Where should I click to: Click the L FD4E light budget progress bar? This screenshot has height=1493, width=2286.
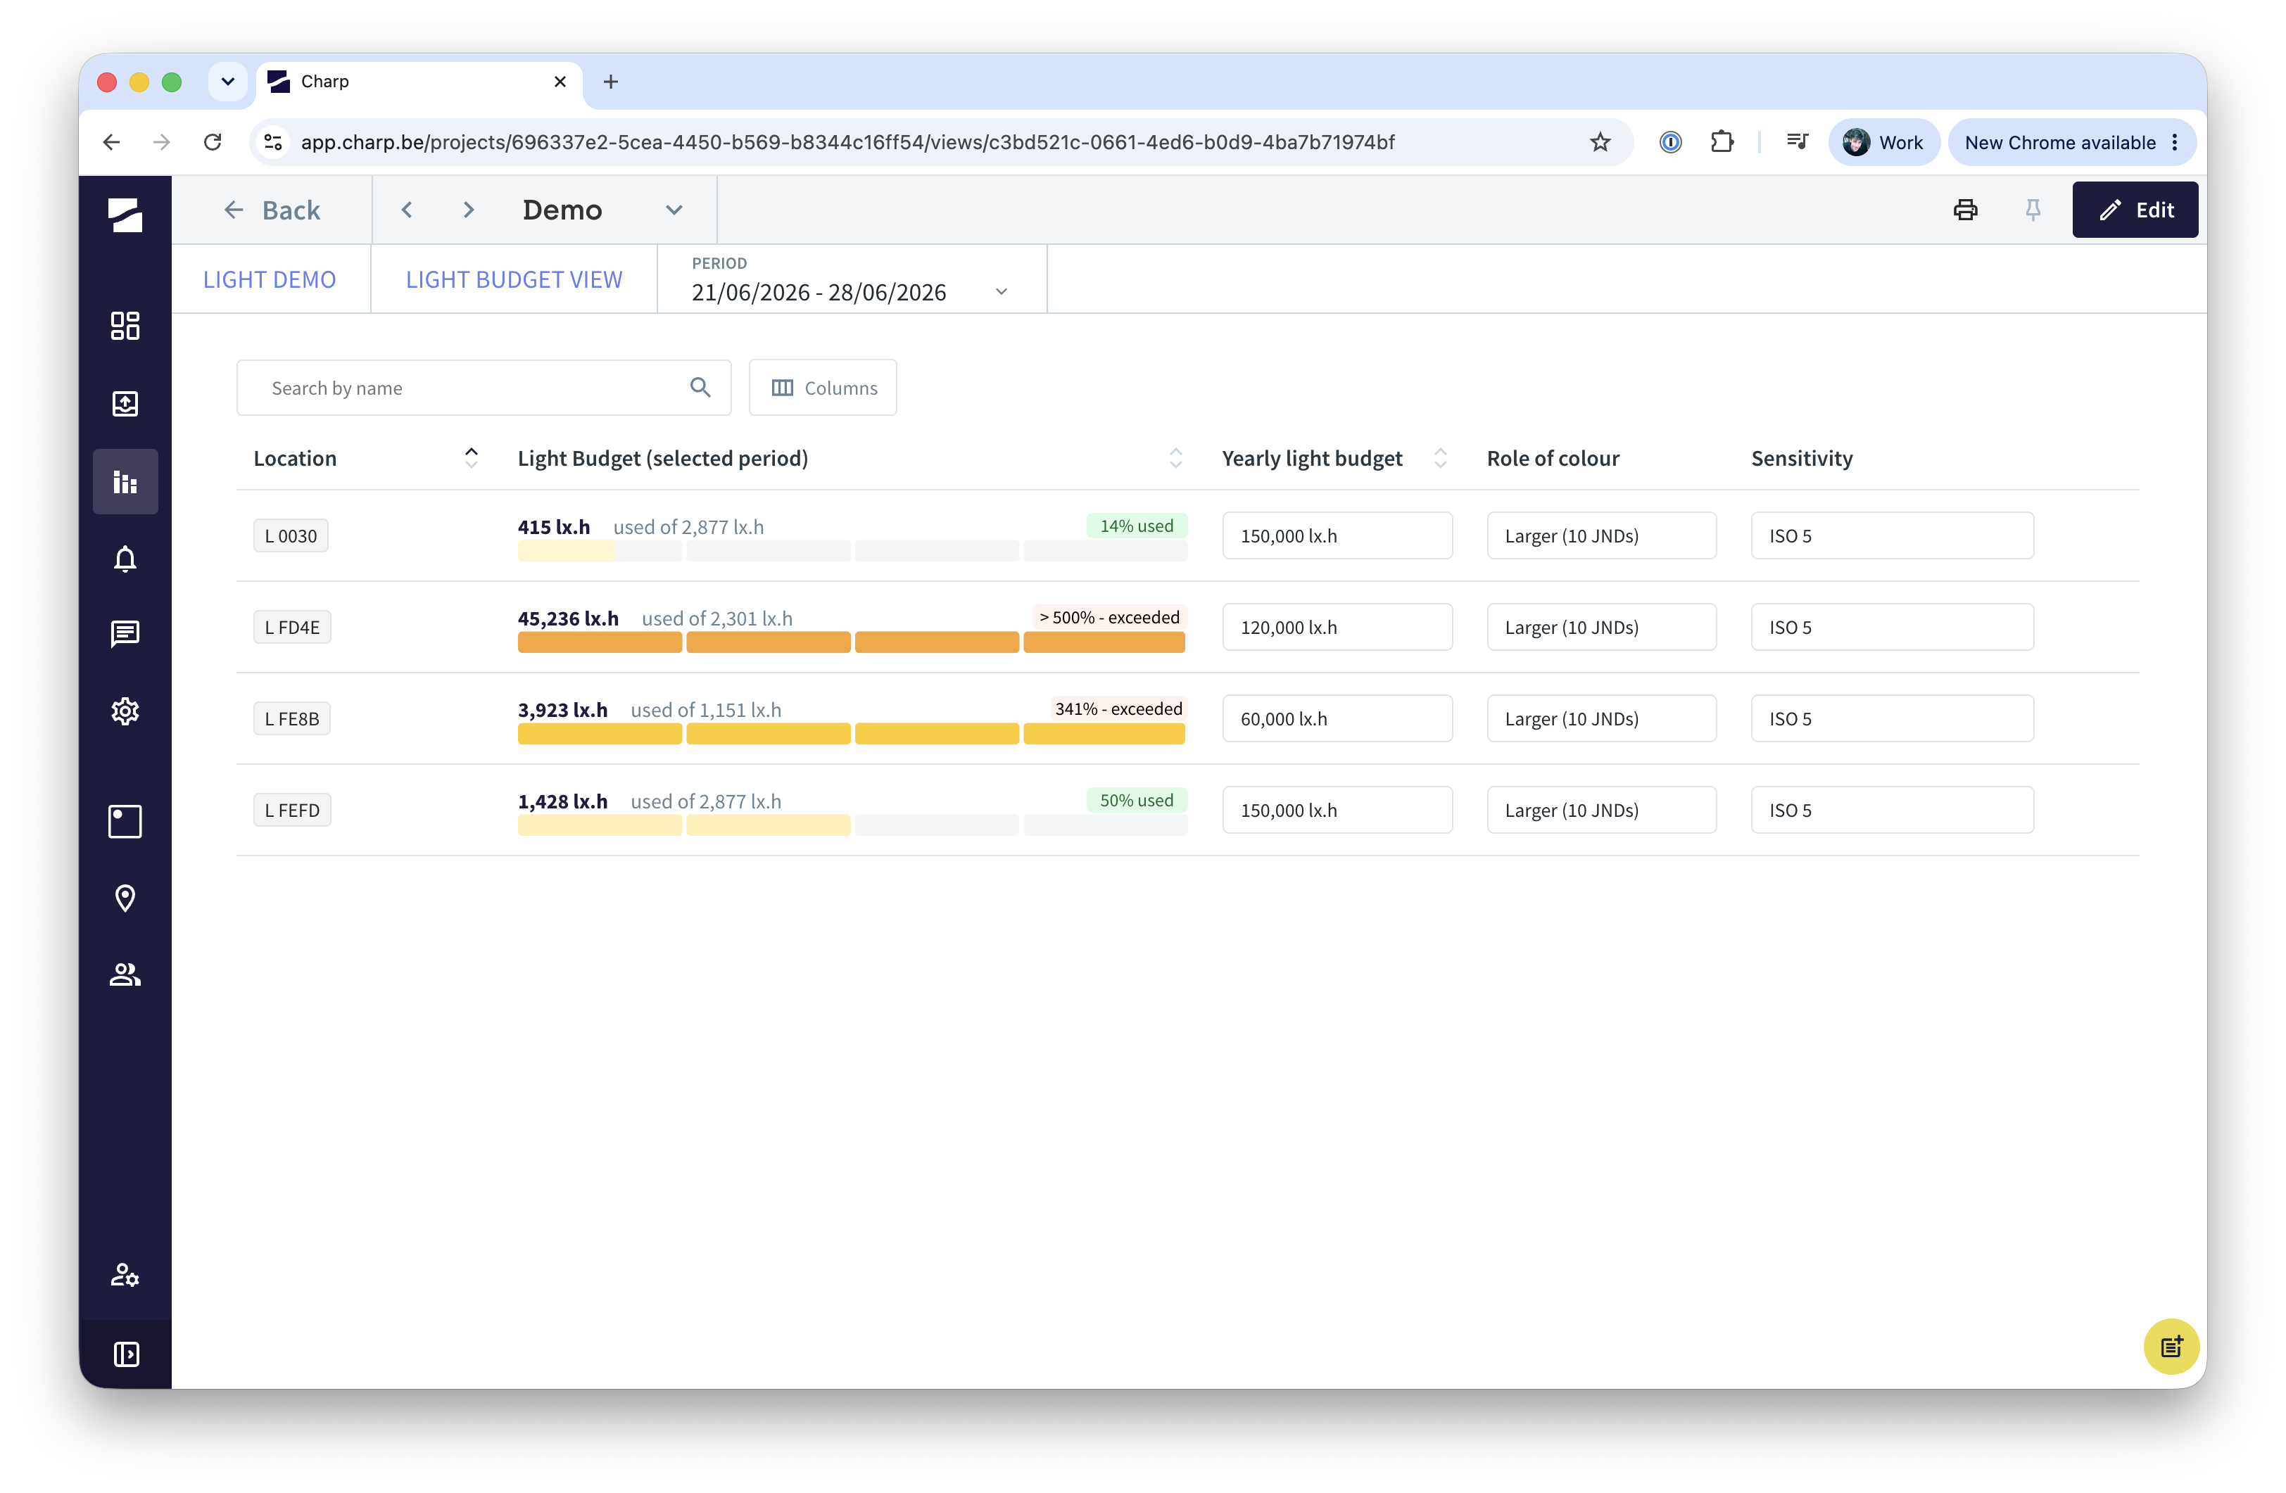[852, 642]
